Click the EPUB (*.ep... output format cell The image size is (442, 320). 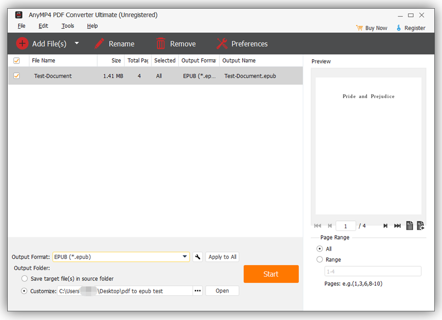coord(199,76)
